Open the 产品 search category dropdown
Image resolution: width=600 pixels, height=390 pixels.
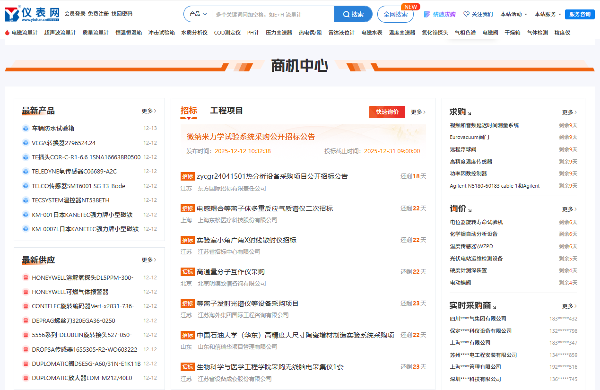click(198, 14)
